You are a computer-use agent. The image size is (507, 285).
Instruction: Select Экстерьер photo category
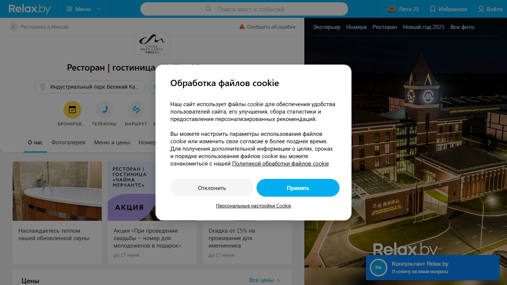tap(327, 27)
